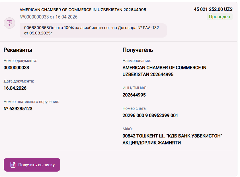Click the Номер платежного поручения label
The image size is (240, 177).
(31, 102)
